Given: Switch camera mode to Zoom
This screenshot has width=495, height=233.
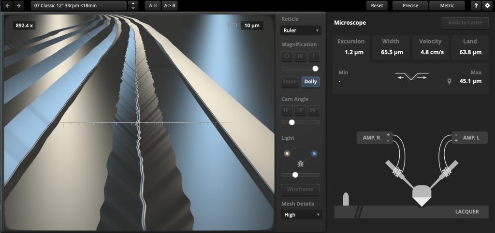Looking at the screenshot, I should point(290,82).
